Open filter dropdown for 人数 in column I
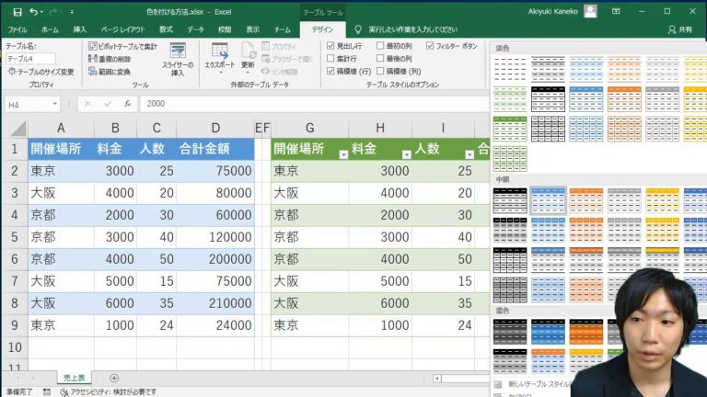 point(469,154)
